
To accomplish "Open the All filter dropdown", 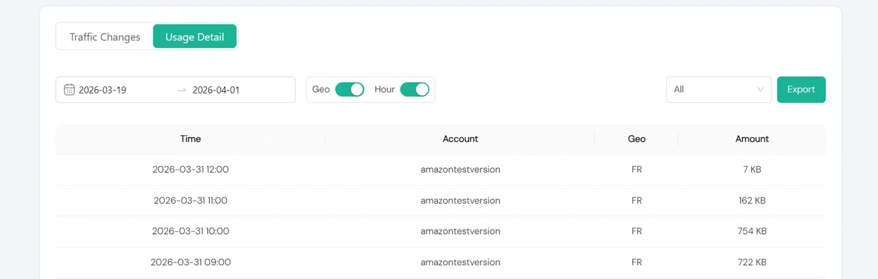I will (x=713, y=89).
